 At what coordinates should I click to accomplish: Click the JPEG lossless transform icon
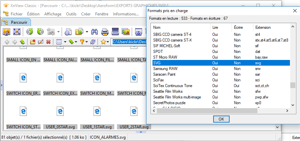tap(51, 31)
